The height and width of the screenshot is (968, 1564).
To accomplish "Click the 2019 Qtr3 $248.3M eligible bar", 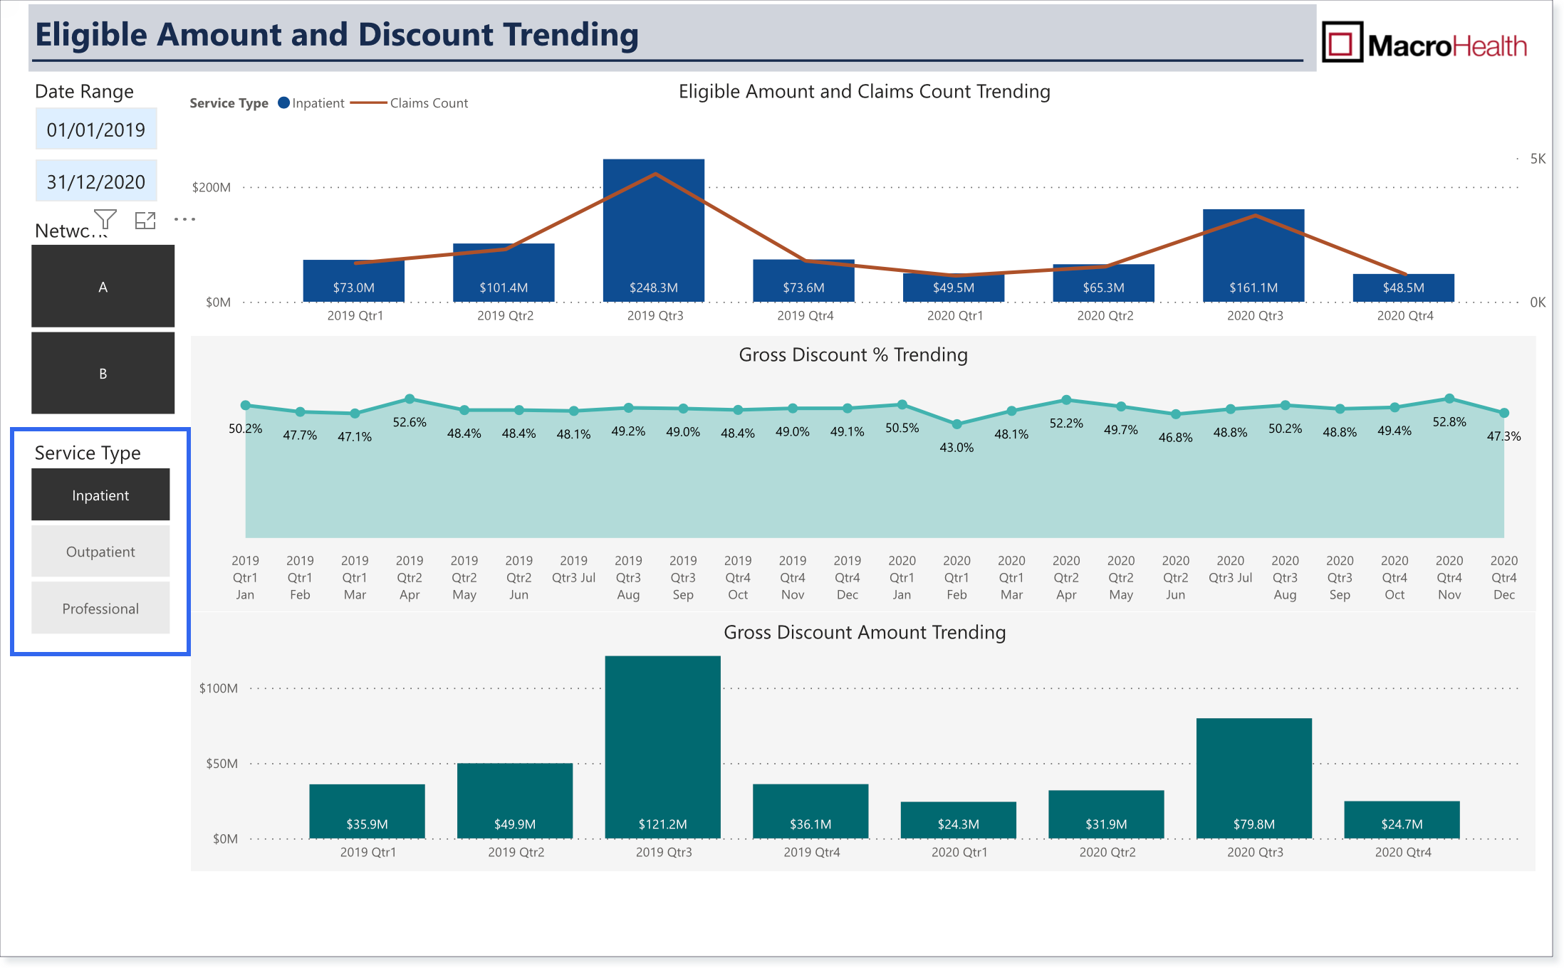I will tap(654, 231).
